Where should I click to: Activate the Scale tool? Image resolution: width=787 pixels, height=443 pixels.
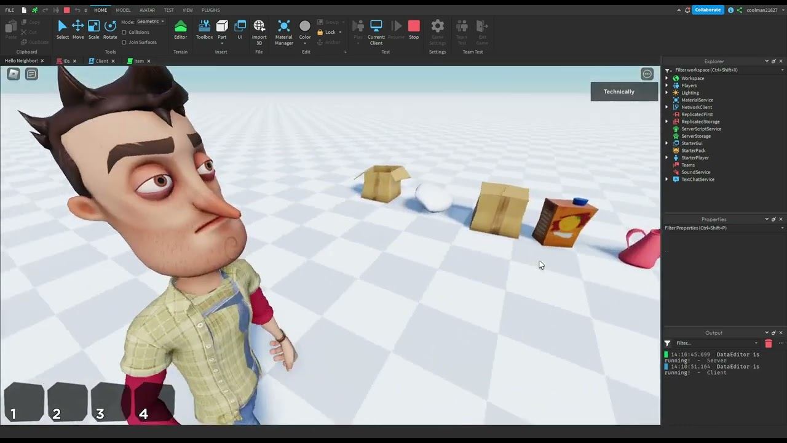(x=93, y=30)
